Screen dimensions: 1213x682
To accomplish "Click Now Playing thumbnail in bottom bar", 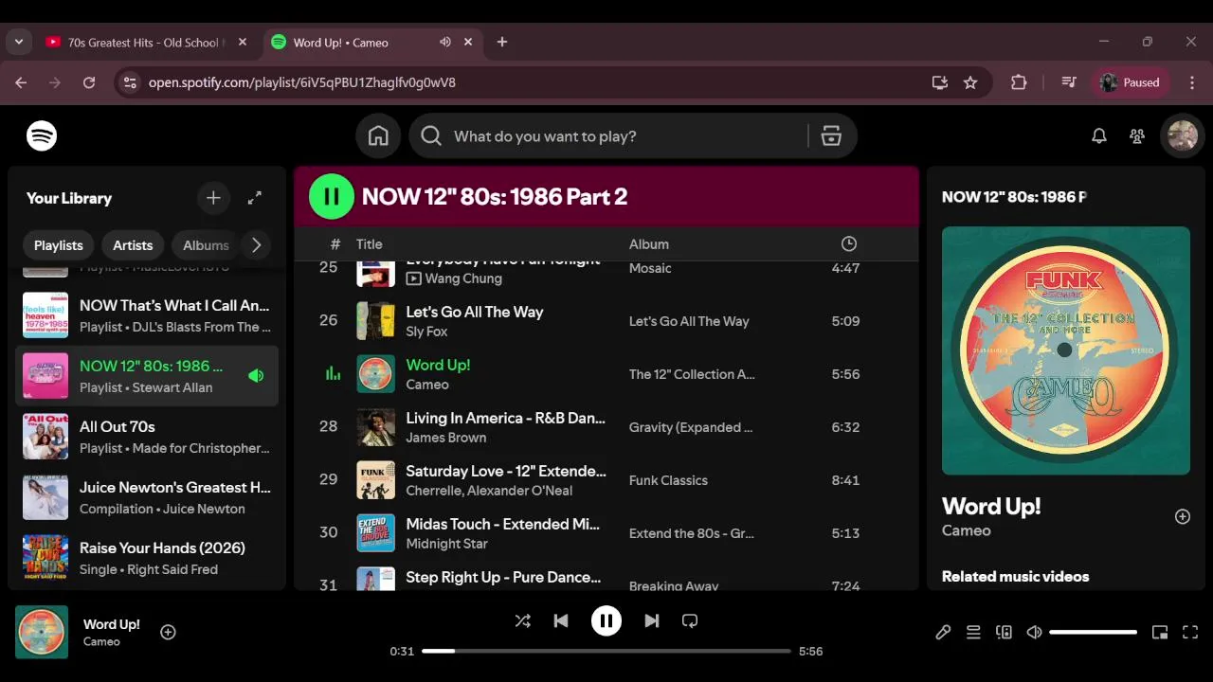I will coord(42,632).
